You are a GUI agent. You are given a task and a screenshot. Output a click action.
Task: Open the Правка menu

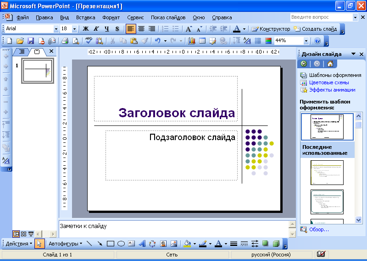[44, 17]
